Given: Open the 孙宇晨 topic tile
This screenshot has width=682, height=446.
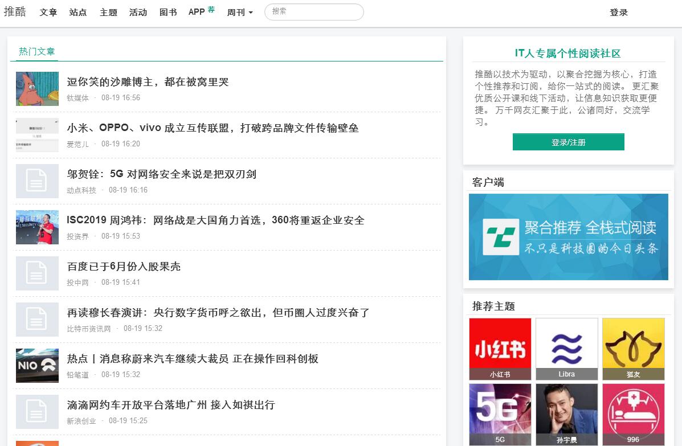Looking at the screenshot, I should click(566, 414).
